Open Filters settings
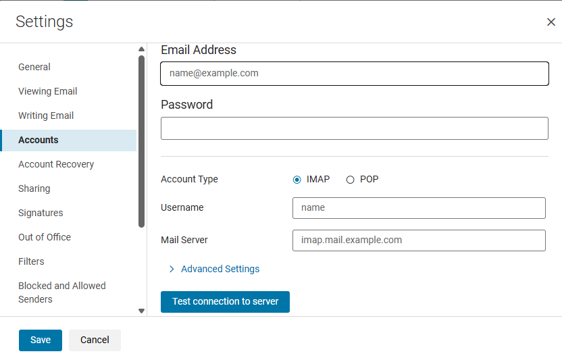The width and height of the screenshot is (562, 358). [31, 261]
